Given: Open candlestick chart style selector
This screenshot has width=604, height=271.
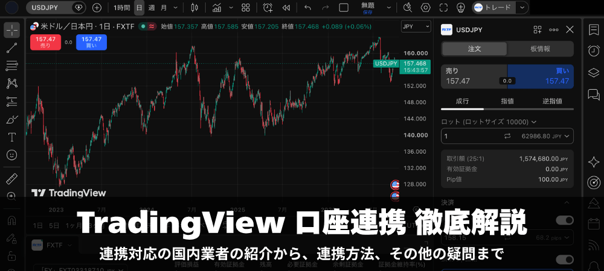Looking at the screenshot, I should [x=194, y=7].
